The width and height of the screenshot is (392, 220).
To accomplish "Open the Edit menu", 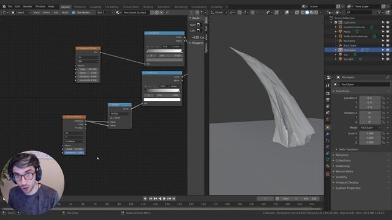I will click(x=18, y=7).
